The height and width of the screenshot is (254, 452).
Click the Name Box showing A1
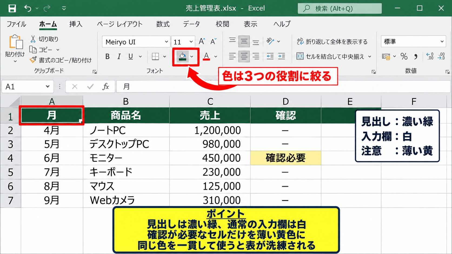[x=28, y=87]
